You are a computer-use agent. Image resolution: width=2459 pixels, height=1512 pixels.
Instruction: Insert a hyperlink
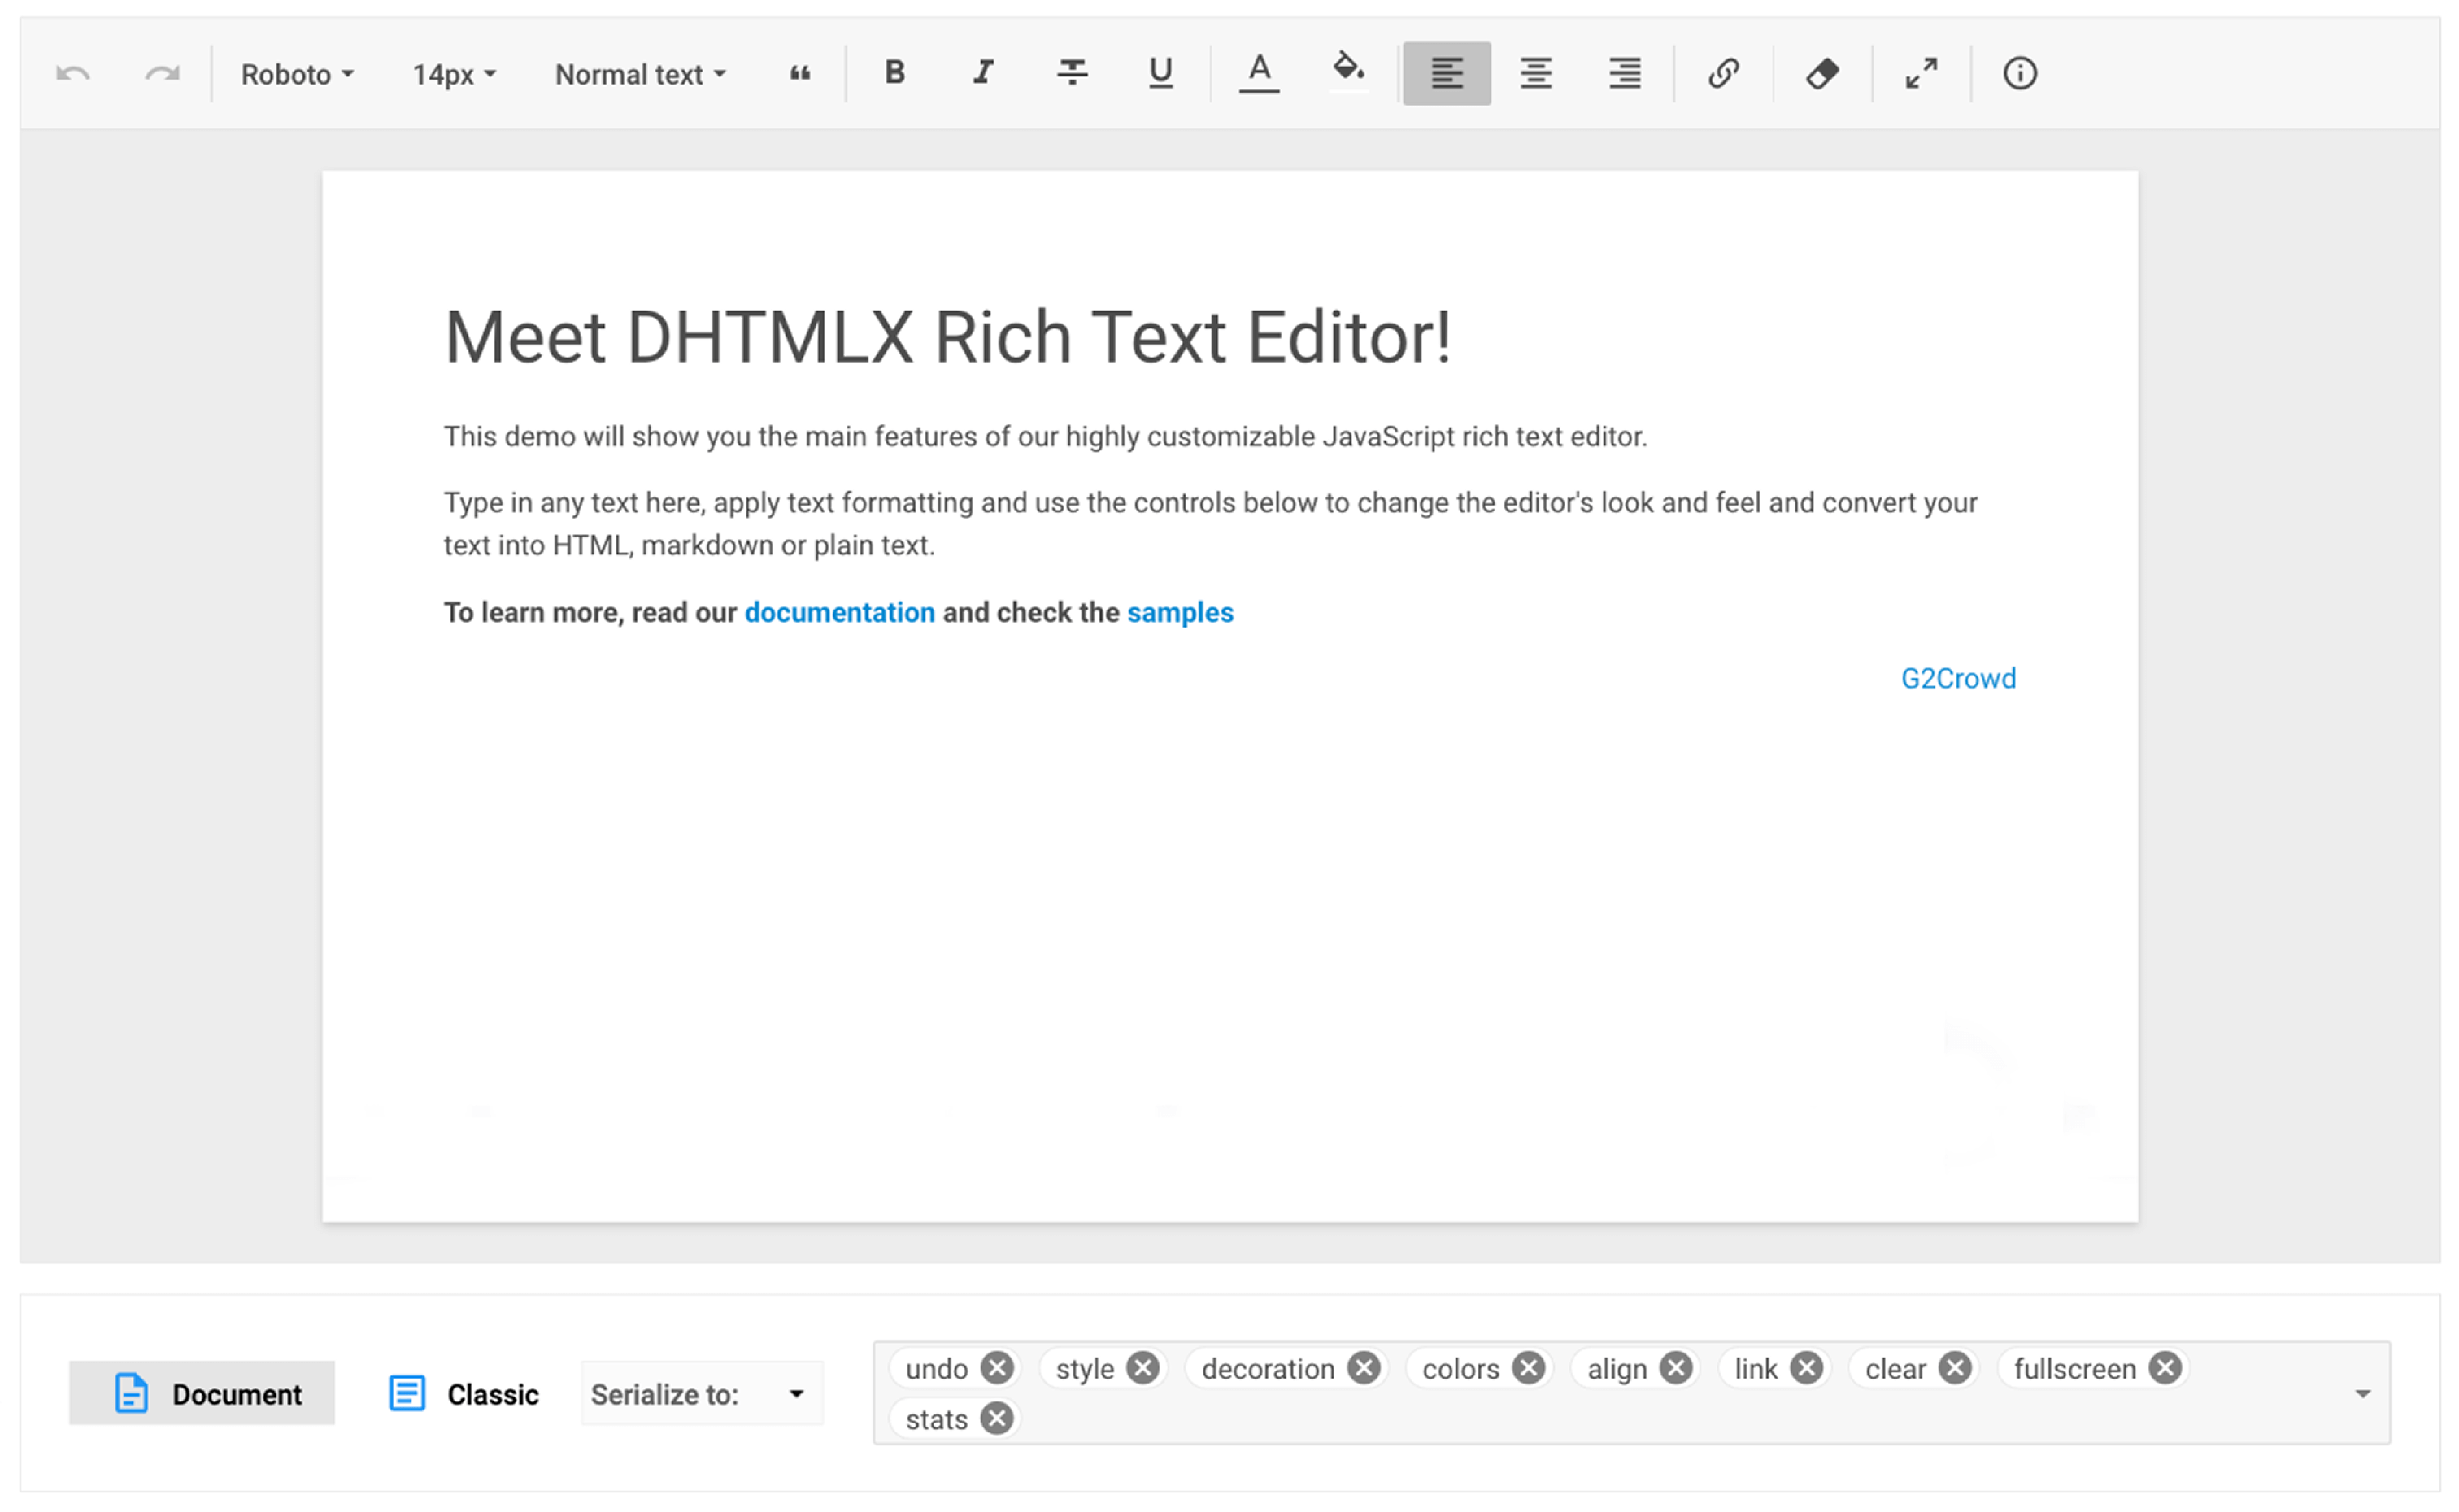[x=1724, y=72]
